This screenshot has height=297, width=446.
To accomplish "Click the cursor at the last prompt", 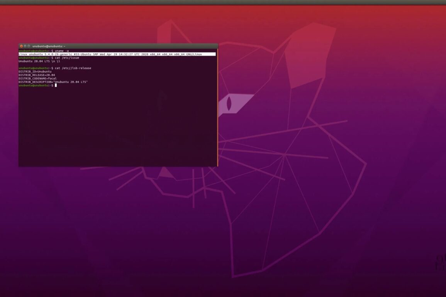I will tap(56, 86).
